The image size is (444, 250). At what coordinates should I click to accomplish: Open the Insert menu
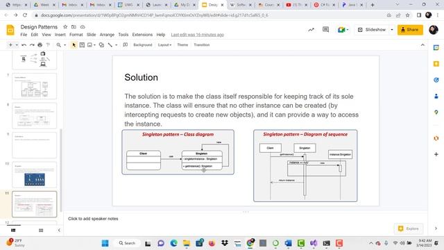click(60, 35)
